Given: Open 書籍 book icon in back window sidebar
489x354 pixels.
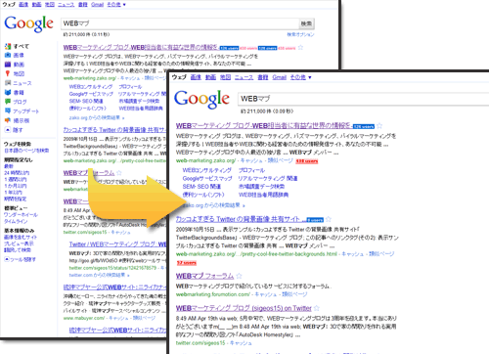Looking at the screenshot, I should (x=8, y=92).
